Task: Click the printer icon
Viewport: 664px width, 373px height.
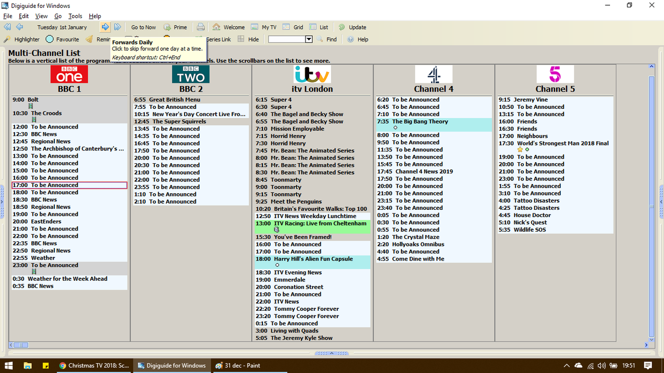Action: (201, 27)
